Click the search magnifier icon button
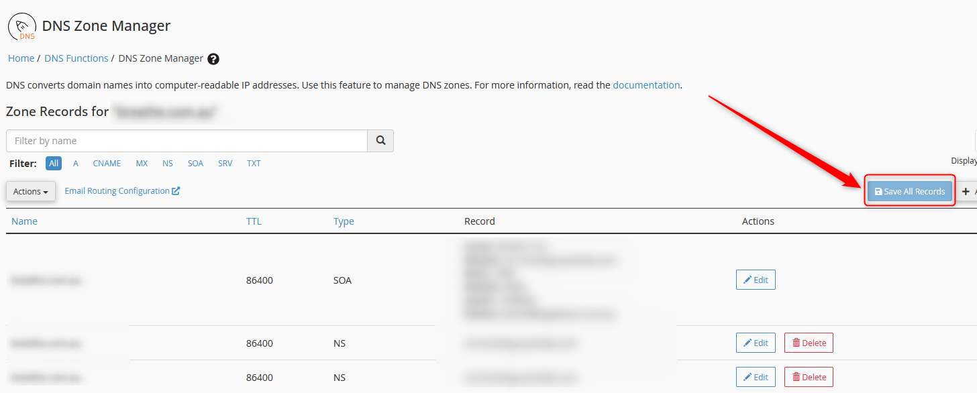 [380, 141]
